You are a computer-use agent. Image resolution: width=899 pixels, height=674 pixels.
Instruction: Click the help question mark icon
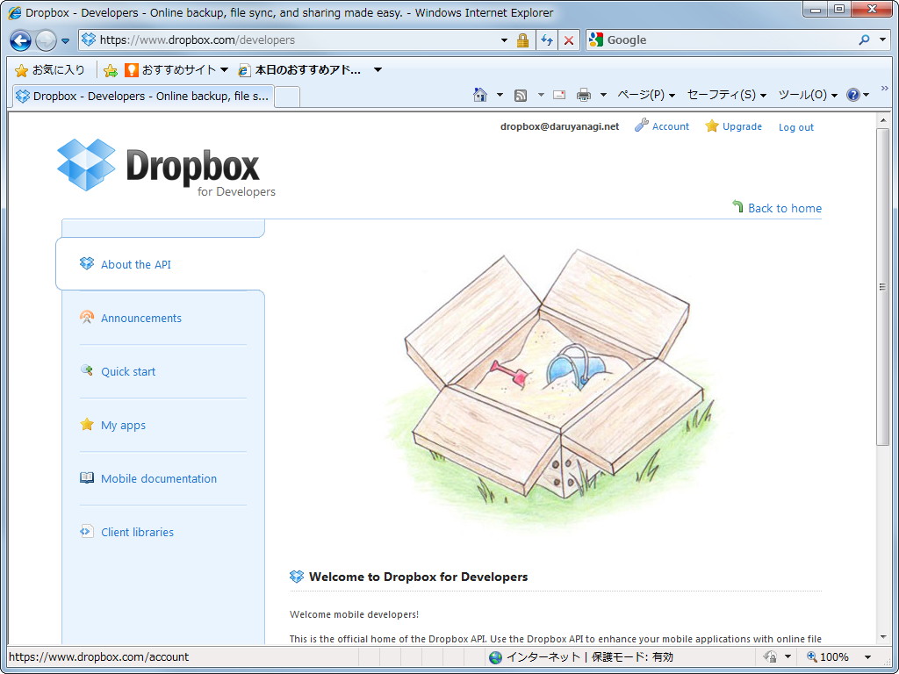point(853,95)
